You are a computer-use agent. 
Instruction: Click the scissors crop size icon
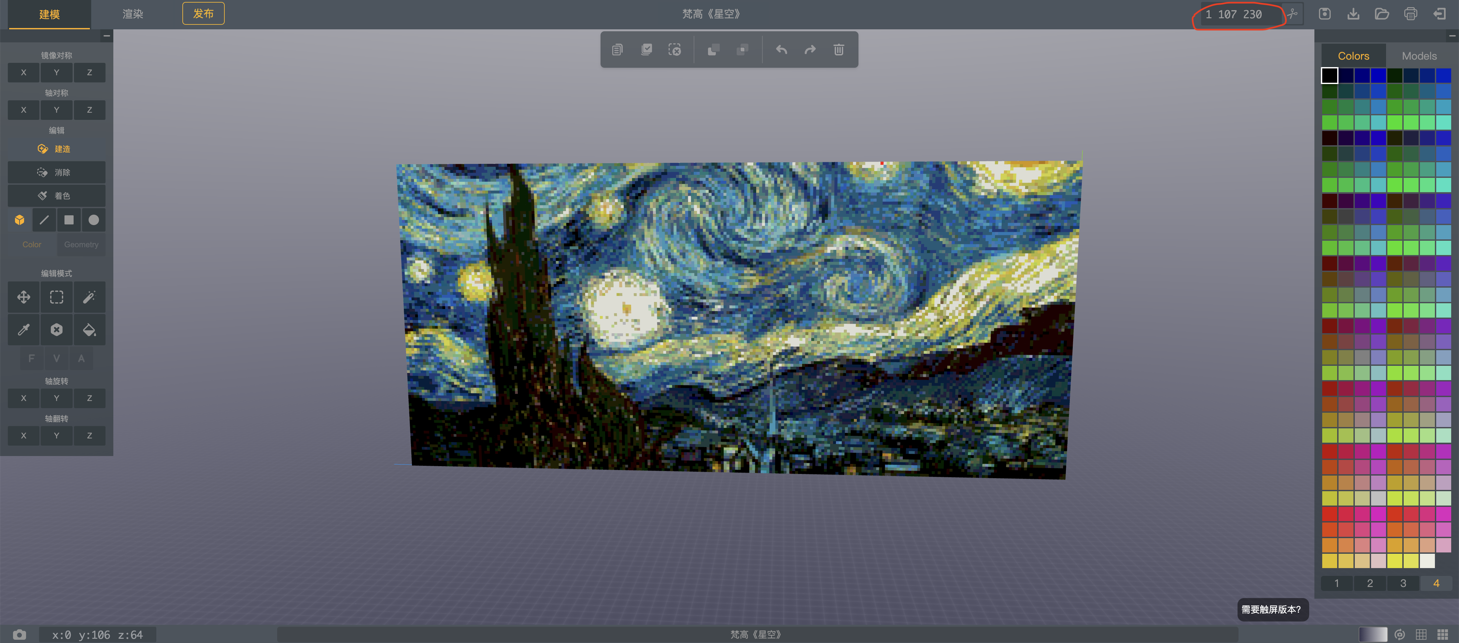coord(1293,14)
